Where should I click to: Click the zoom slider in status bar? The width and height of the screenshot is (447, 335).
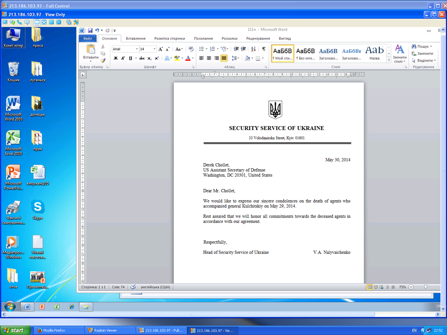(426, 287)
